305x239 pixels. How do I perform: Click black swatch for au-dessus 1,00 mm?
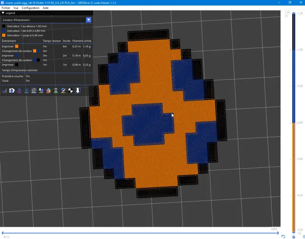3,26
